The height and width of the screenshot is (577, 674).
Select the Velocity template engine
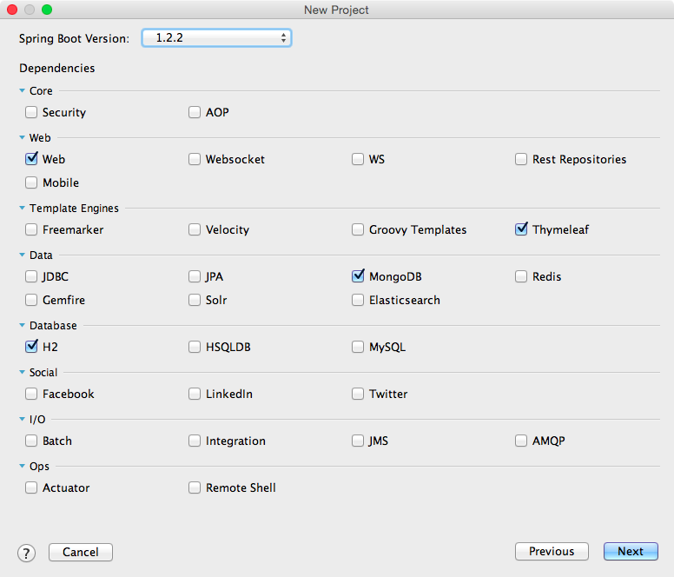tap(195, 229)
